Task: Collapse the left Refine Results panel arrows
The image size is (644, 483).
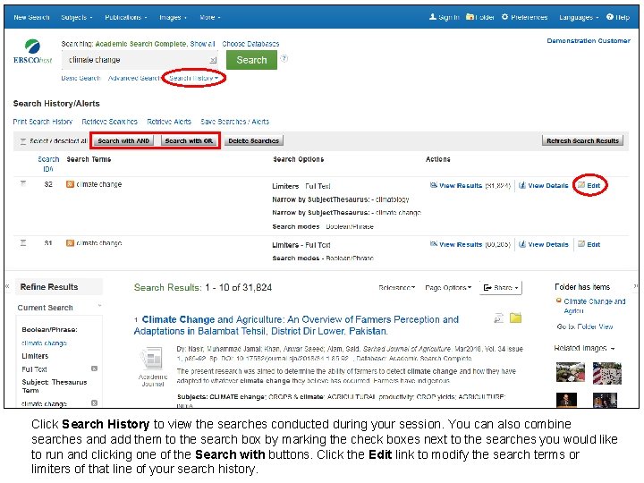Action: pos(7,286)
